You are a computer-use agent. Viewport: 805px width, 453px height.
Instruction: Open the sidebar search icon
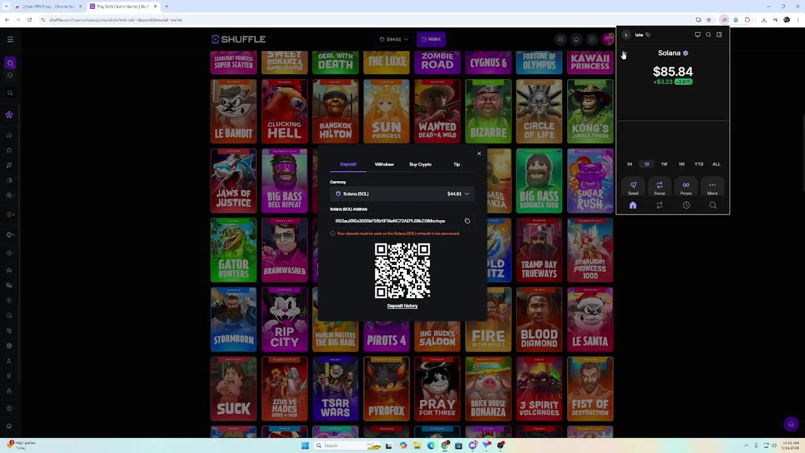click(9, 93)
